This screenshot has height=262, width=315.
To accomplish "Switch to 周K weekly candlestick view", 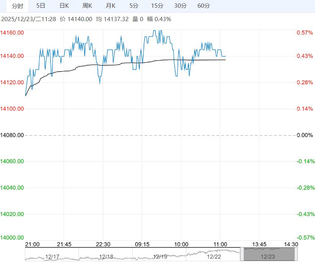I will coord(87,6).
